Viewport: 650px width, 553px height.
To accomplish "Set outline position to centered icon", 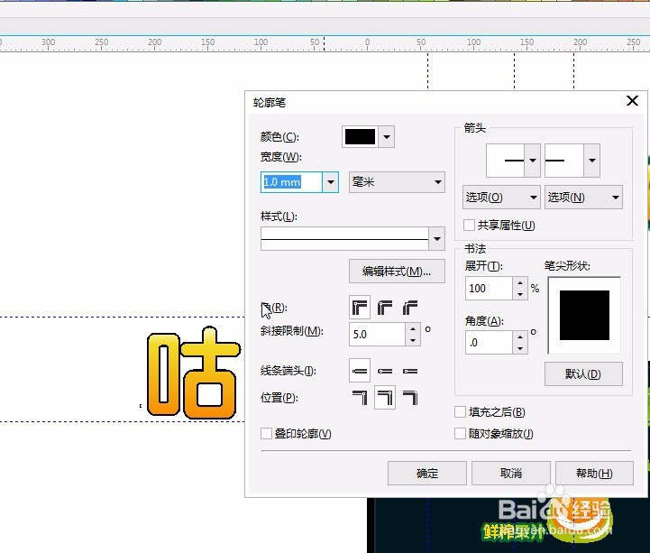I will tap(385, 398).
